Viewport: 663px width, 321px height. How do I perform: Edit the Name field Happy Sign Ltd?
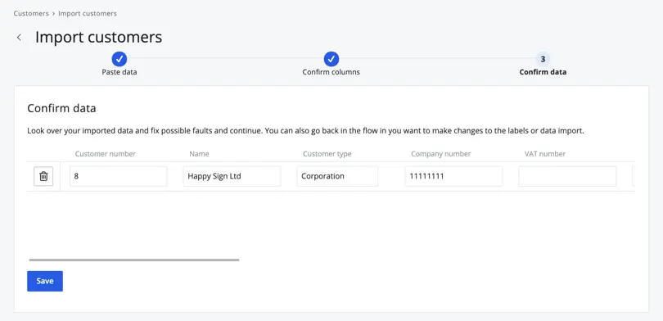[232, 176]
